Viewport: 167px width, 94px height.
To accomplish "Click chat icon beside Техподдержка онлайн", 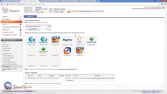I will (x=21, y=35).
